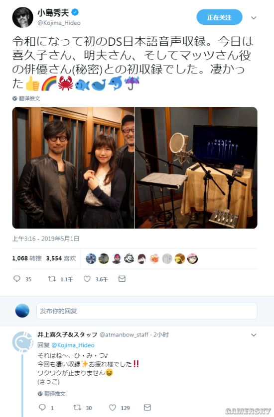Like Kojima's tweet with heart icon
Viewport: 274px width, 417px height.
pos(87,279)
